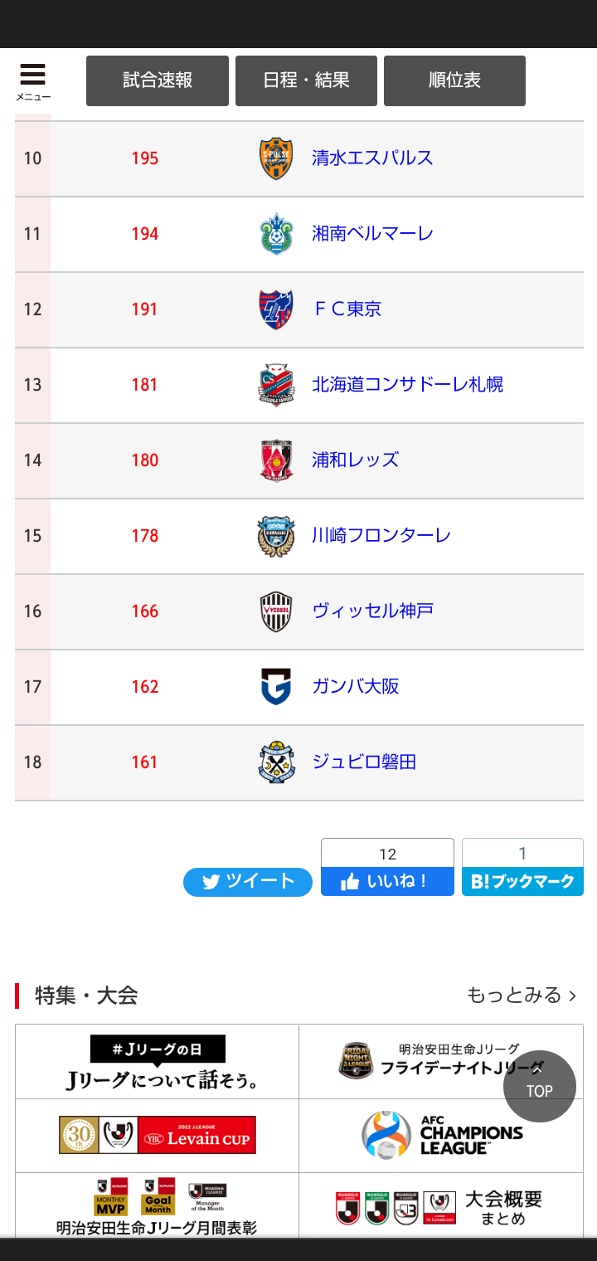
Task: Click the FC Tokyo team crest
Action: pos(276,309)
